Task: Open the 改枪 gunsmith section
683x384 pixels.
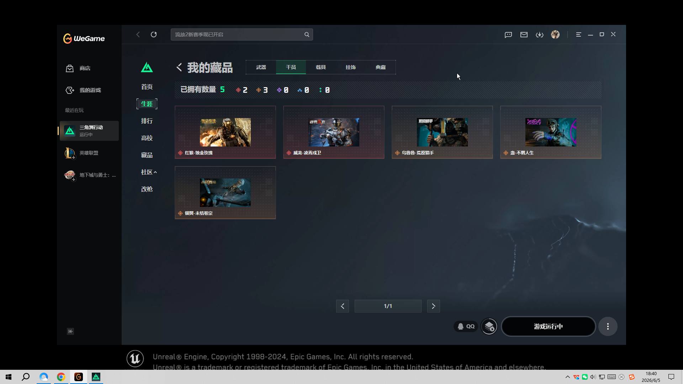Action: [147, 190]
